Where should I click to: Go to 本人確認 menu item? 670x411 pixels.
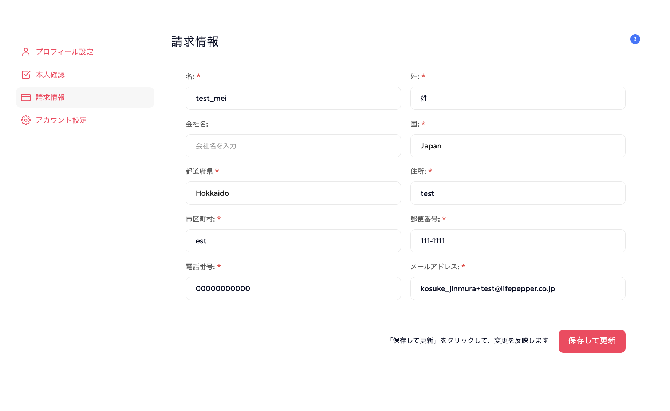click(50, 75)
